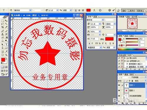
Task: Select the Dodge tool
Action: [x=6, y=40]
